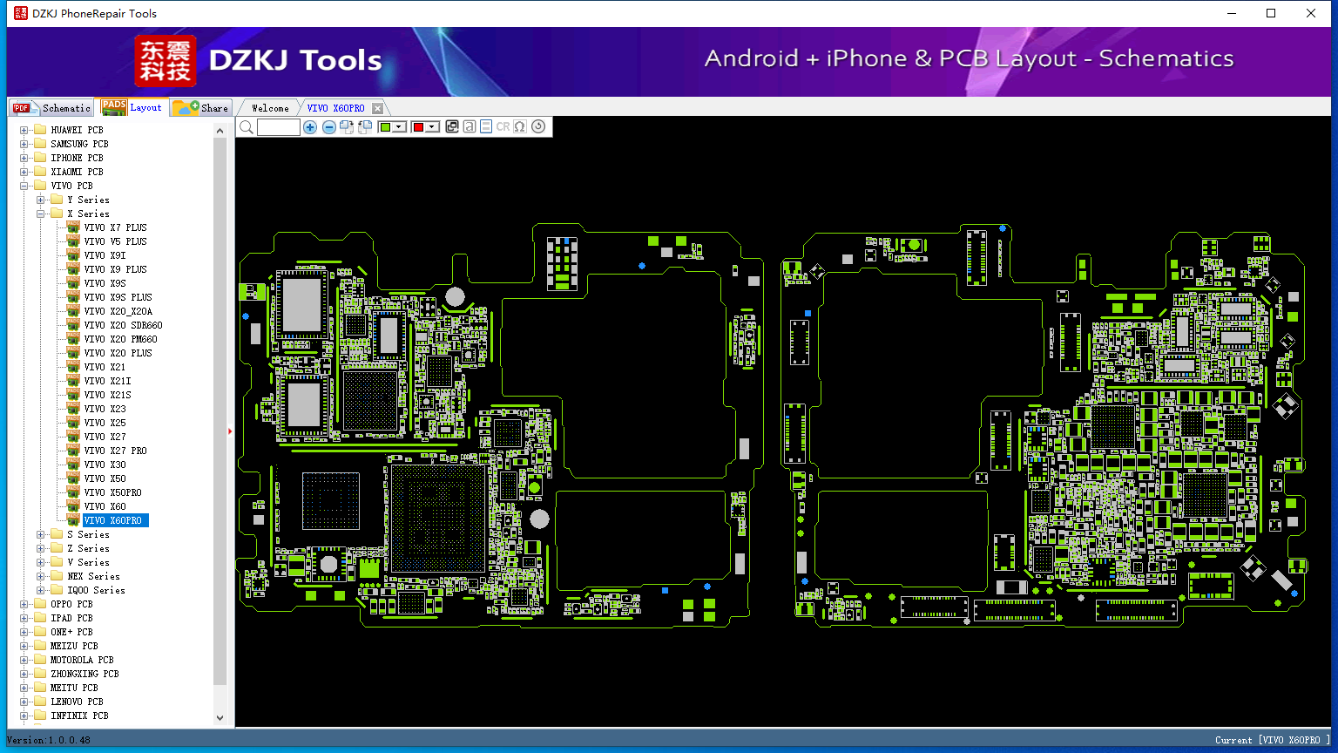Screen dimensions: 1338x753
Task: Collapse the X Series tree node
Action: [41, 214]
